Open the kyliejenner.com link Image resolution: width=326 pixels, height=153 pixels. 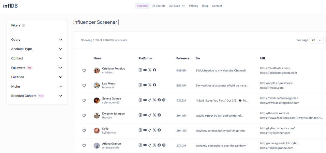[275, 133]
